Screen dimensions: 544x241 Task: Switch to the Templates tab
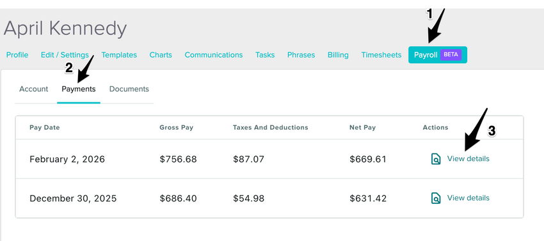click(x=119, y=55)
